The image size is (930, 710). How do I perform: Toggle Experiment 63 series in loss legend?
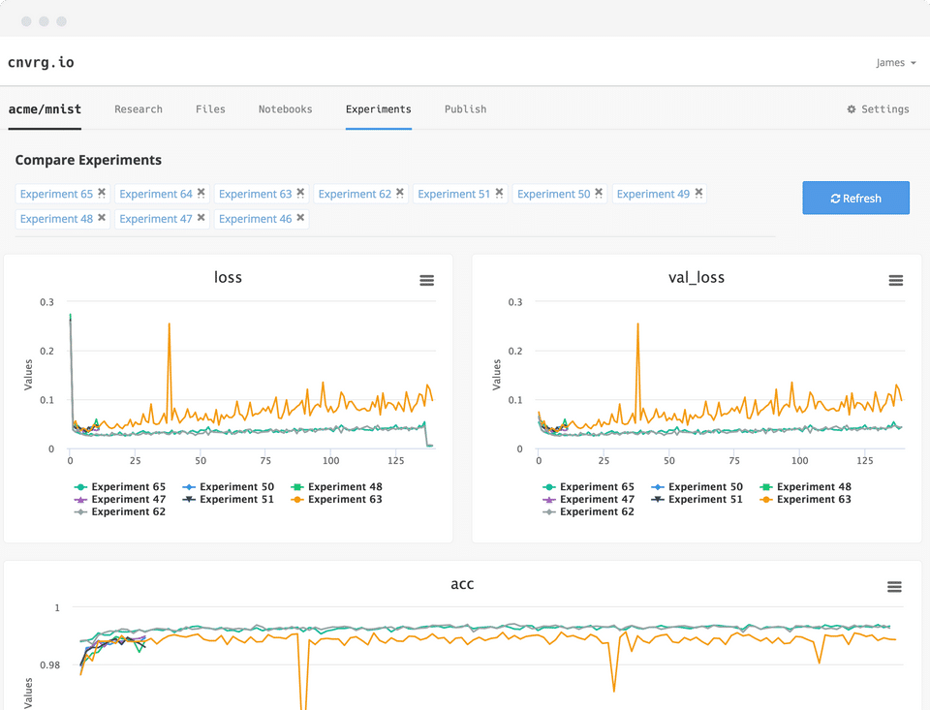point(336,500)
